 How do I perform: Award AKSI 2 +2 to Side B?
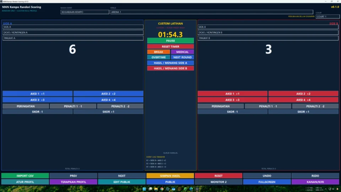click(x=303, y=94)
